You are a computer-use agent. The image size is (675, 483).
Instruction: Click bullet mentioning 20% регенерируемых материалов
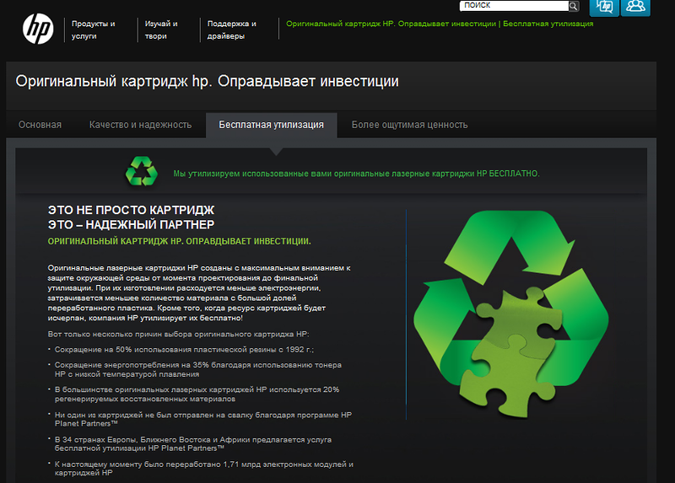(x=197, y=394)
